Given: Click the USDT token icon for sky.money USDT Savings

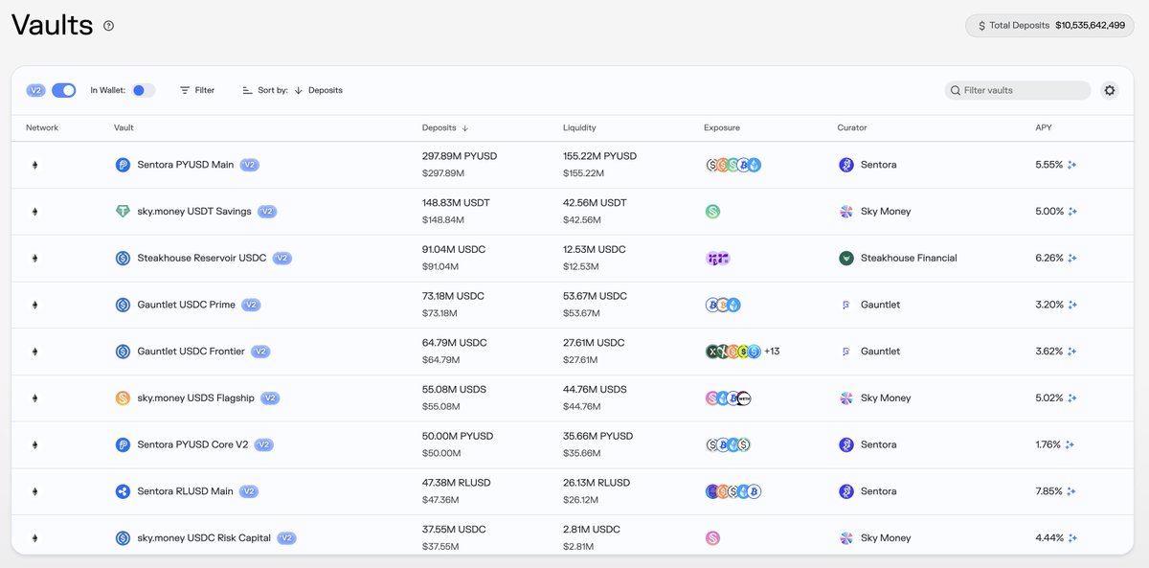Looking at the screenshot, I should [123, 212].
